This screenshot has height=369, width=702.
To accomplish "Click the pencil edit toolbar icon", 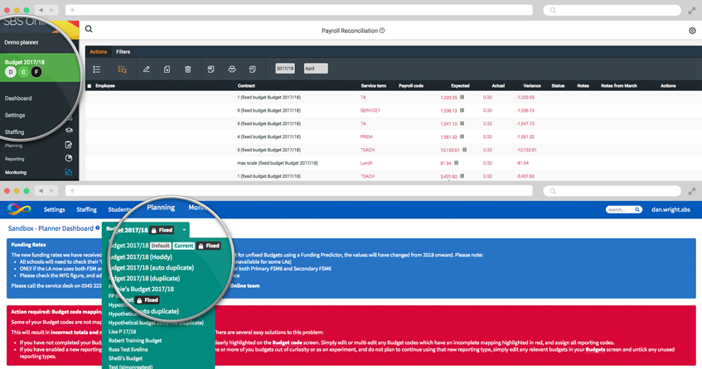I will click(147, 69).
